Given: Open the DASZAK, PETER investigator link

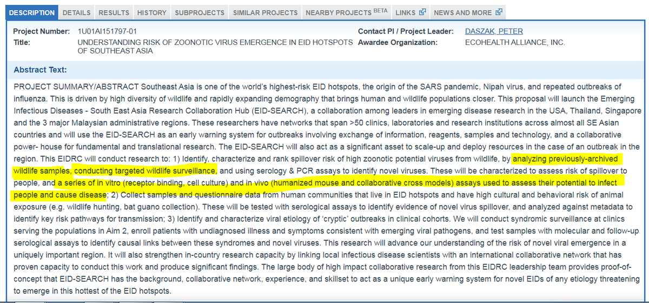Looking at the screenshot, I should pyautogui.click(x=494, y=31).
